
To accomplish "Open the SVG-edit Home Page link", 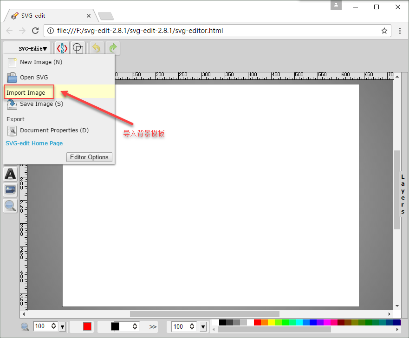I will [x=34, y=143].
